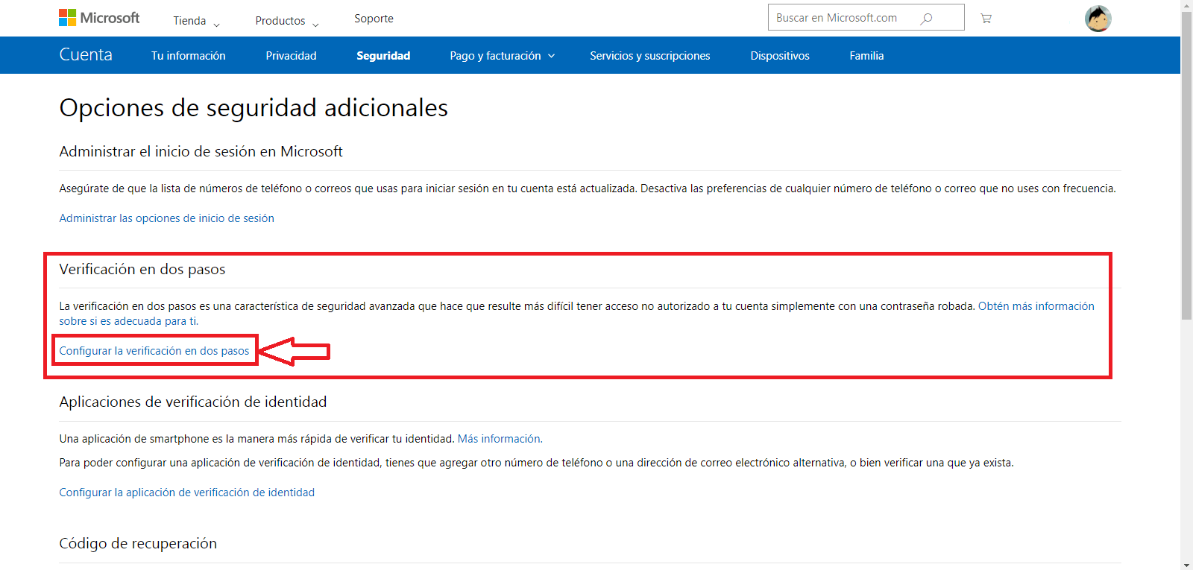This screenshot has height=570, width=1193.
Task: Click the vertical scrollbar thumb
Action: click(1186, 166)
